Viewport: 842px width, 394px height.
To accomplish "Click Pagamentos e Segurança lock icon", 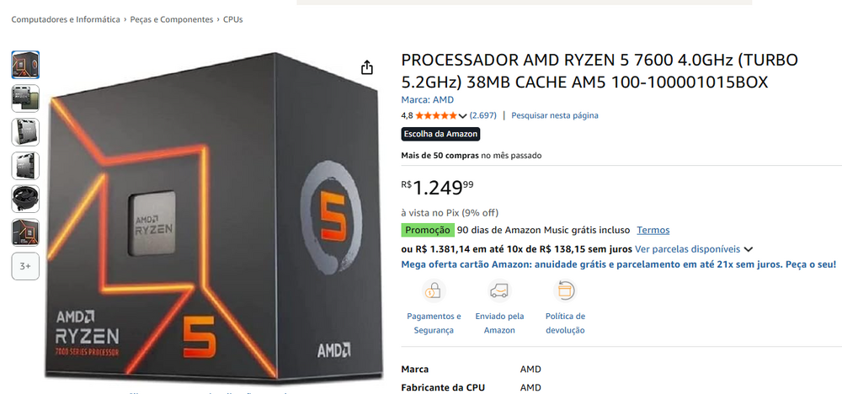I will [x=434, y=291].
